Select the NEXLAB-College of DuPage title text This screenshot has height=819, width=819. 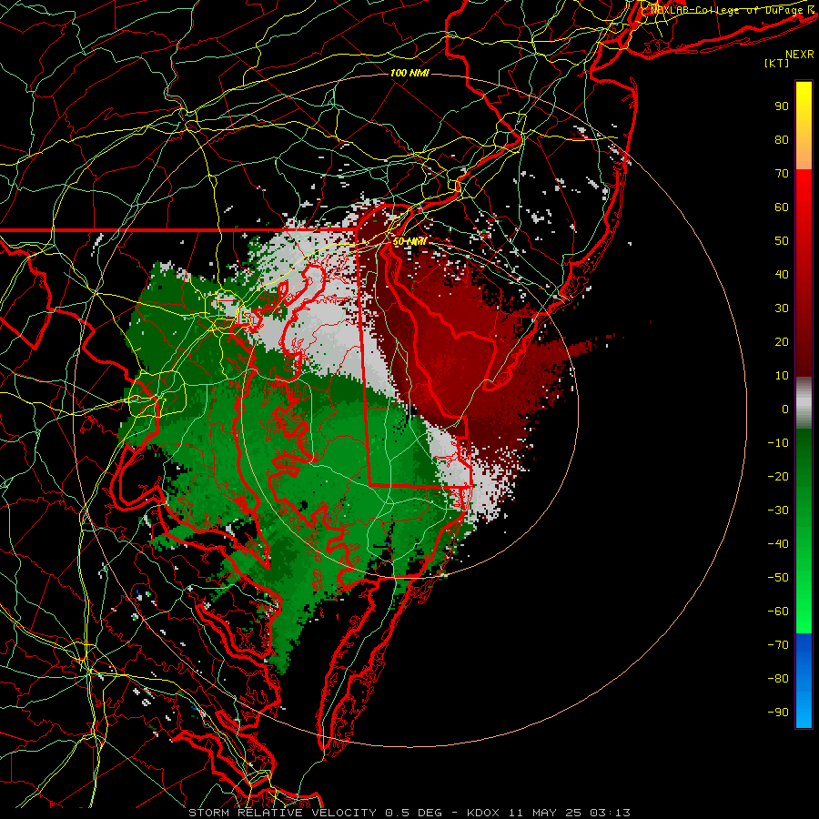(728, 9)
